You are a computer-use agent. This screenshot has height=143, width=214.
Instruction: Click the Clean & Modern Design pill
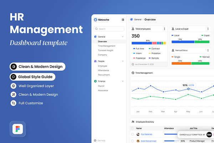(37, 66)
